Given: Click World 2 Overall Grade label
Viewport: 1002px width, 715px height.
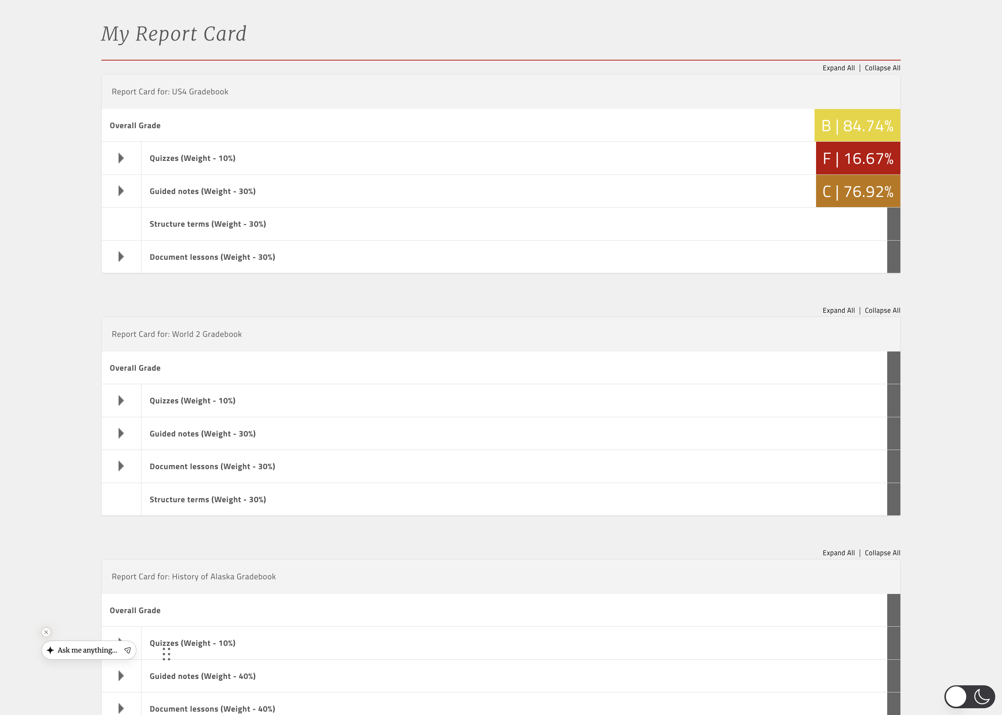Looking at the screenshot, I should [x=135, y=368].
